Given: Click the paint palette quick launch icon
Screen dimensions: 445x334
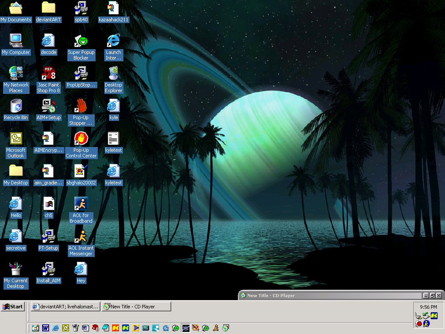Looking at the screenshot, I should (x=196, y=328).
